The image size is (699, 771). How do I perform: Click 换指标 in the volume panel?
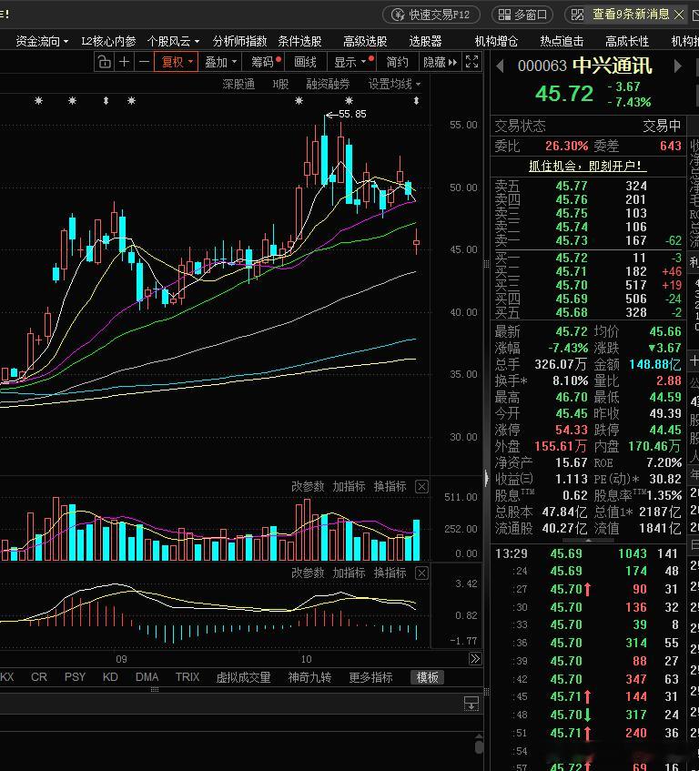[390, 486]
